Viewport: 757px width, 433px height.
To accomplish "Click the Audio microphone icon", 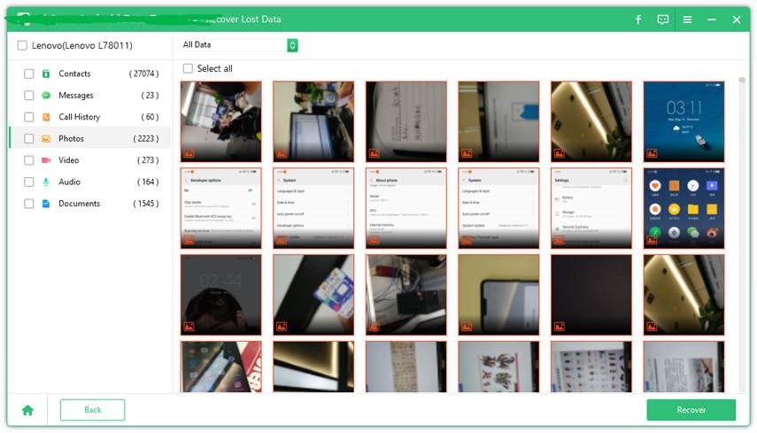I will point(46,182).
